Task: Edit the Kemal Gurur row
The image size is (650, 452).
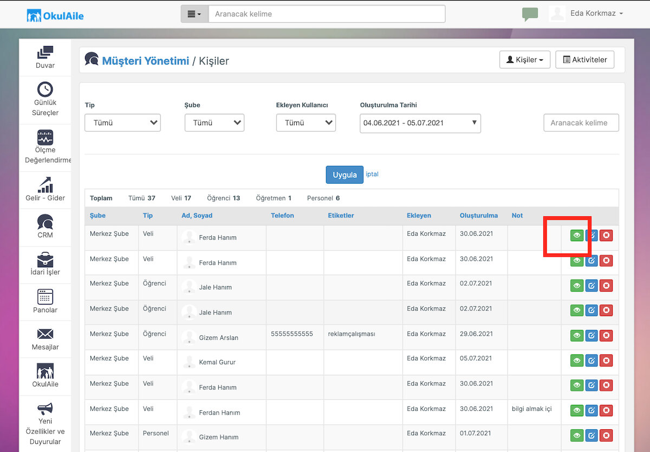Action: pyautogui.click(x=591, y=360)
